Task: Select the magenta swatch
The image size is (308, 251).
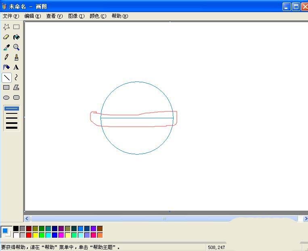Action: click(61, 235)
